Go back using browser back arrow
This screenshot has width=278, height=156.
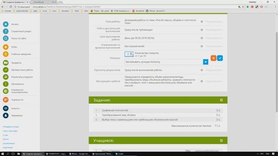click(x=3, y=7)
